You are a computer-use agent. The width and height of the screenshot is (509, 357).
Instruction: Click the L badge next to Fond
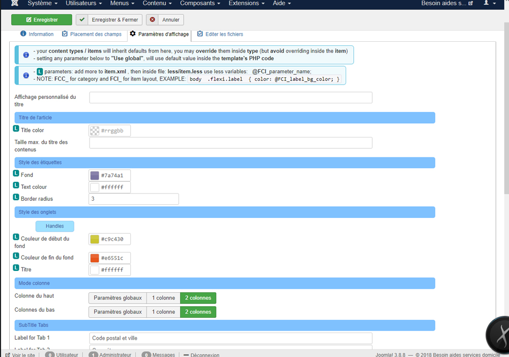[16, 174]
